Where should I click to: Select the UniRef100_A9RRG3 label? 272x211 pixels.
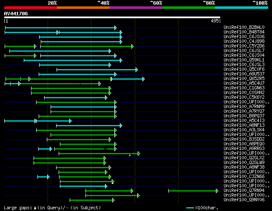[x=244, y=149]
